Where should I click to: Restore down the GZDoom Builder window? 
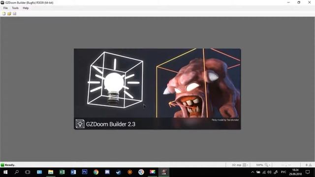[x=299, y=2]
